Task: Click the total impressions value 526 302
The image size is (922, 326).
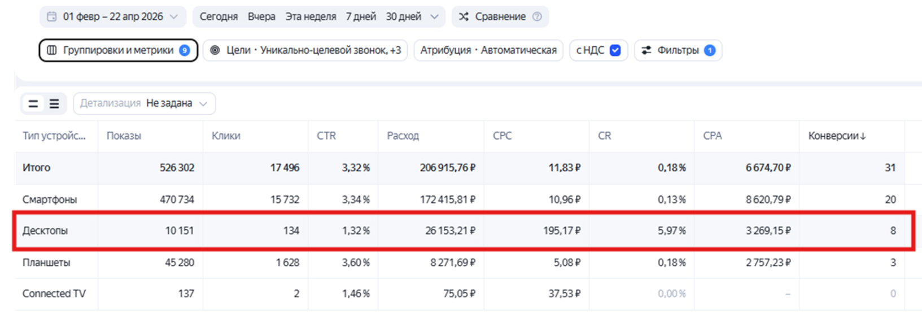Action: pos(177,168)
